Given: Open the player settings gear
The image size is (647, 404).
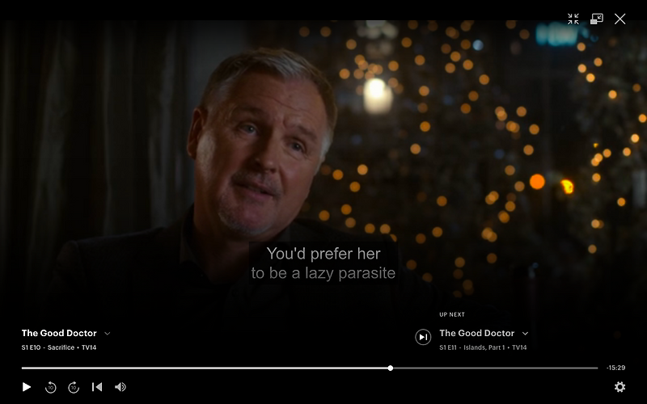Looking at the screenshot, I should (620, 387).
